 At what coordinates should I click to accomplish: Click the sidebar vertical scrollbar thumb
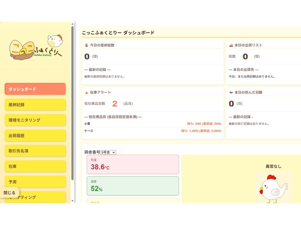(x=73, y=103)
